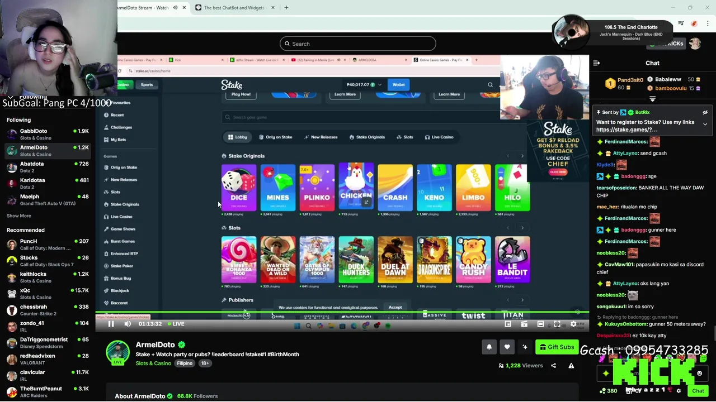Click the Stake game search field
Image resolution: width=716 pixels, height=402 pixels.
coord(361,117)
